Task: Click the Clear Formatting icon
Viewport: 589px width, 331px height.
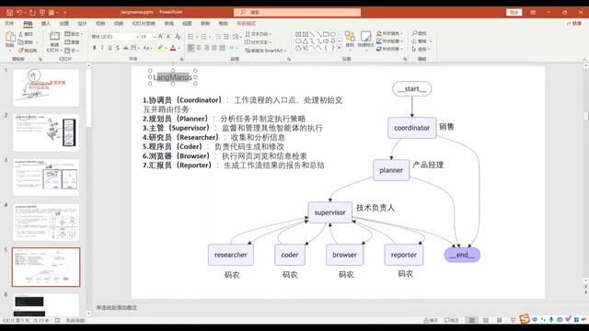Action: click(178, 37)
